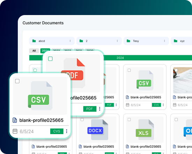Click the calendar icon on the large floating CSV card
Screen dimensions: 192x154
coord(15,131)
